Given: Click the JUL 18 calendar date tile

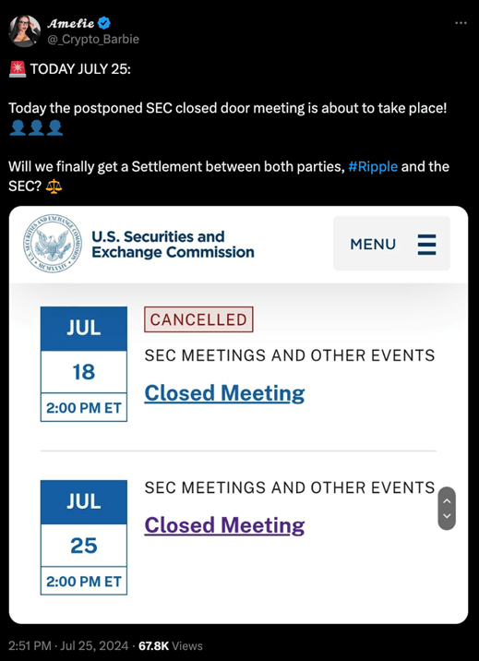Looking at the screenshot, I should (x=83, y=364).
